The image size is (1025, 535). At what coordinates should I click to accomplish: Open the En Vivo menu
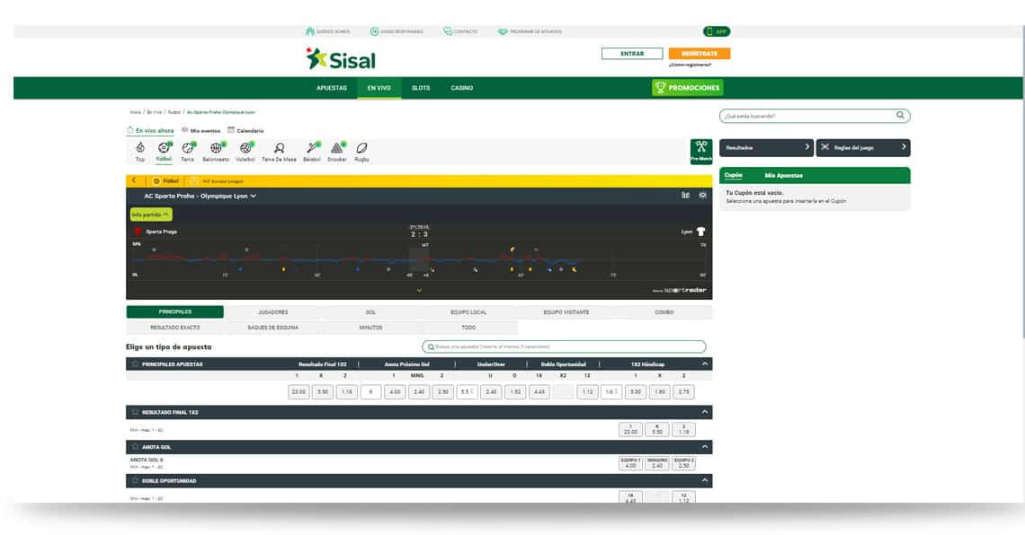(379, 88)
